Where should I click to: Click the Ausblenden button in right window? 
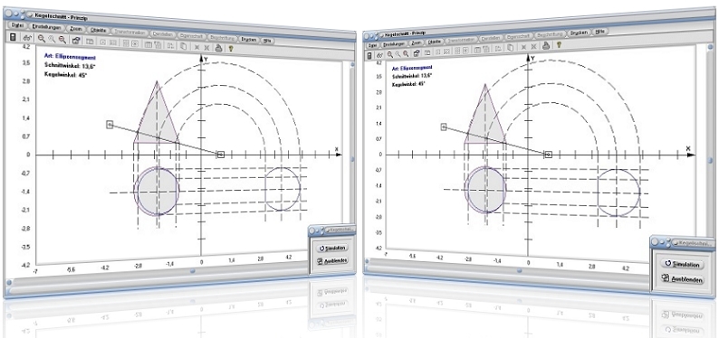[682, 278]
